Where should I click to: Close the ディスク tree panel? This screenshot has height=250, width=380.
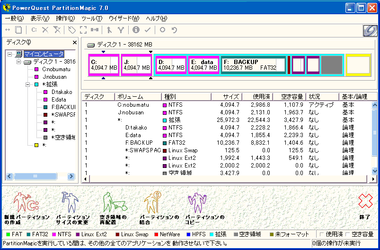click(x=74, y=43)
